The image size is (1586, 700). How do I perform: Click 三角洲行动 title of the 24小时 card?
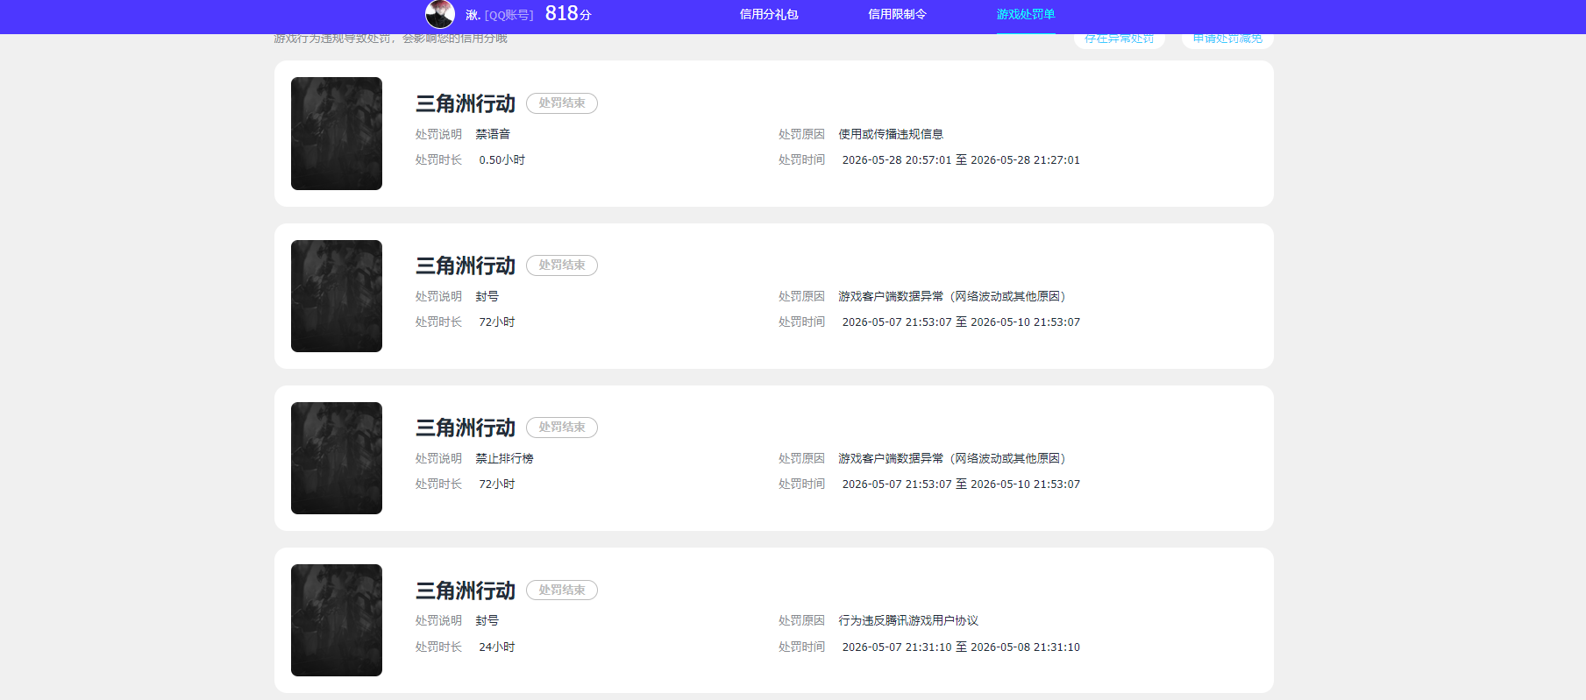click(x=466, y=590)
